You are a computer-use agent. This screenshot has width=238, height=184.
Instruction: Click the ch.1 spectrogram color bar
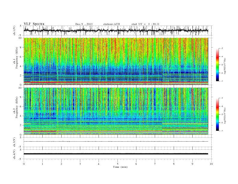pyautogui.click(x=217, y=65)
